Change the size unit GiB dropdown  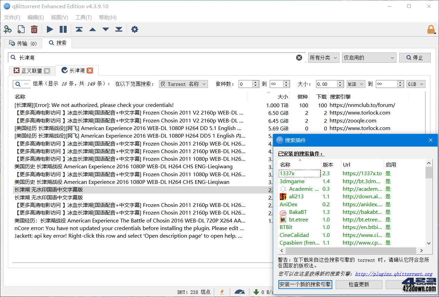(x=416, y=83)
